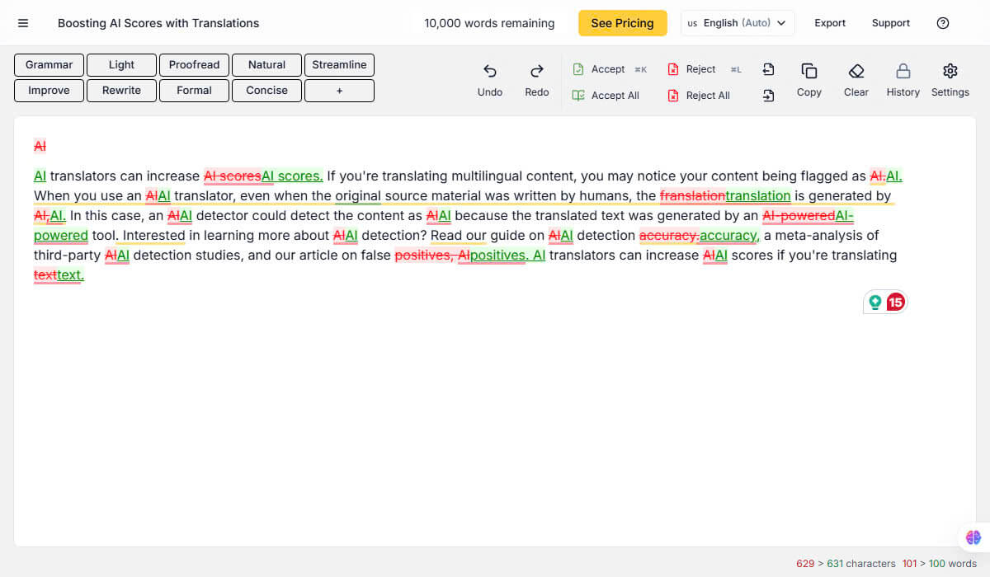Open the Export menu
990x577 pixels.
click(830, 23)
